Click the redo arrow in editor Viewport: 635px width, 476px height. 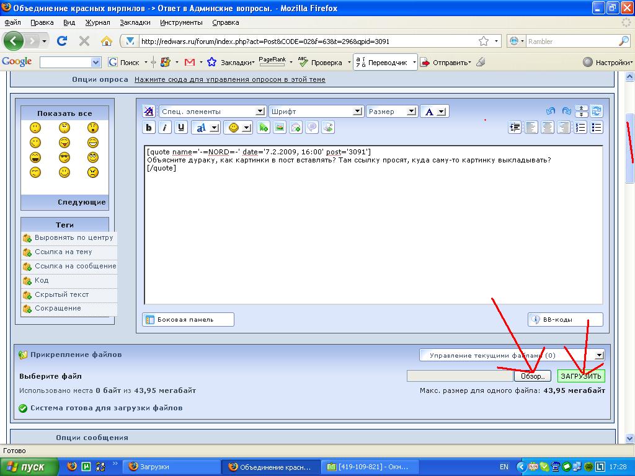click(566, 111)
